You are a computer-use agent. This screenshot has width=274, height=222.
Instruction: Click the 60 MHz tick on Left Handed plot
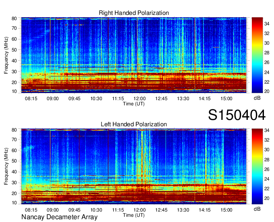[x=14, y=150]
